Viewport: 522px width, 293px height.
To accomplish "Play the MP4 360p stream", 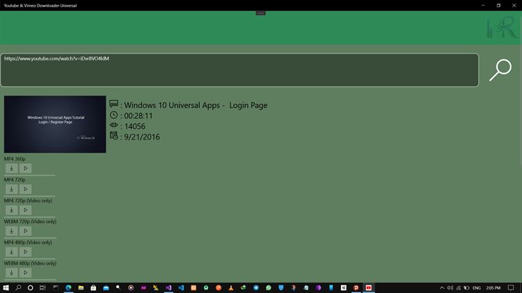I will [25, 168].
